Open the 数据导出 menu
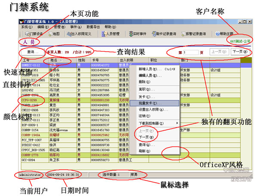This screenshot has width=256, height=196. (x=93, y=27)
